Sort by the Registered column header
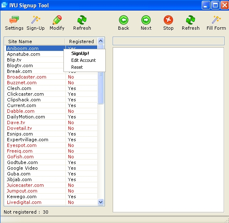The height and width of the screenshot is (223, 229). click(x=81, y=42)
